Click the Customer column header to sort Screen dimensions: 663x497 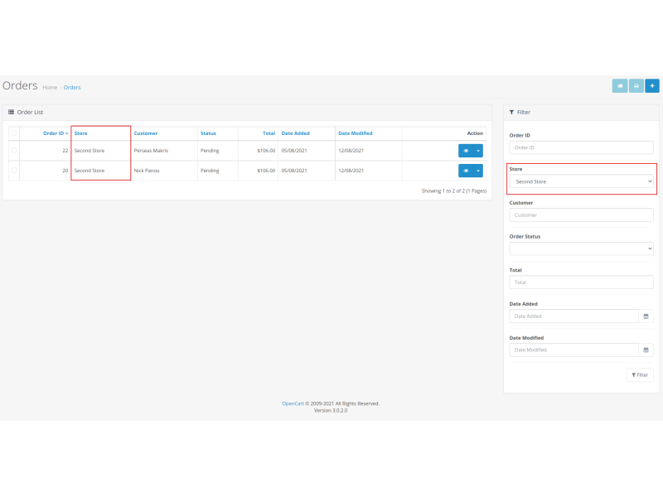(145, 133)
